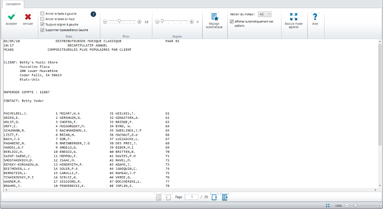This screenshot has height=209, width=383.
Task: Enable Ancrer le texte en haut
Action: 42,19
